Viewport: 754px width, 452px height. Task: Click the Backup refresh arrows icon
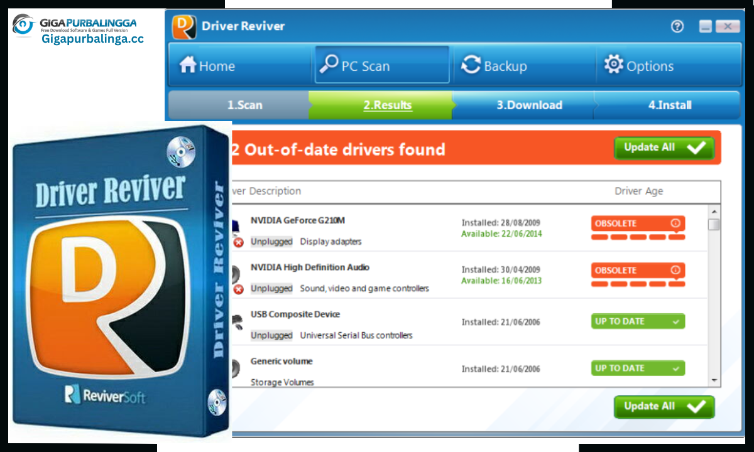(471, 65)
